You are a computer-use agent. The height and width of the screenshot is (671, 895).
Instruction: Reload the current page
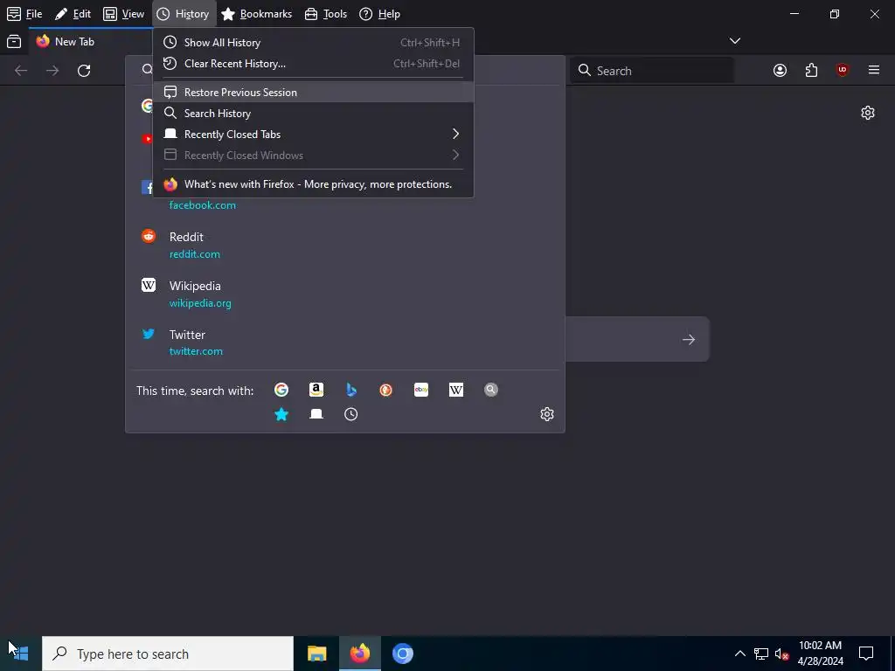pyautogui.click(x=84, y=70)
